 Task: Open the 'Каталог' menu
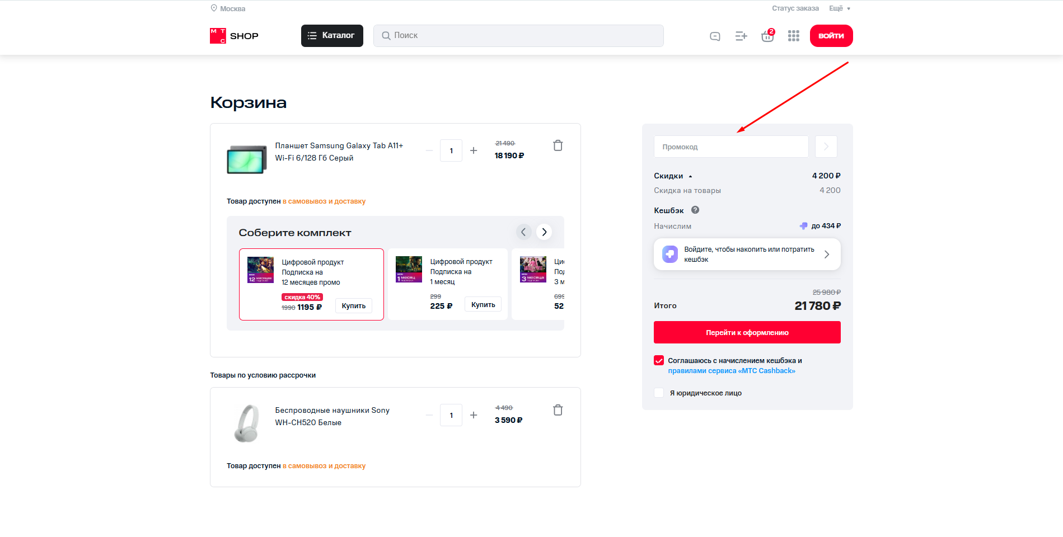332,36
